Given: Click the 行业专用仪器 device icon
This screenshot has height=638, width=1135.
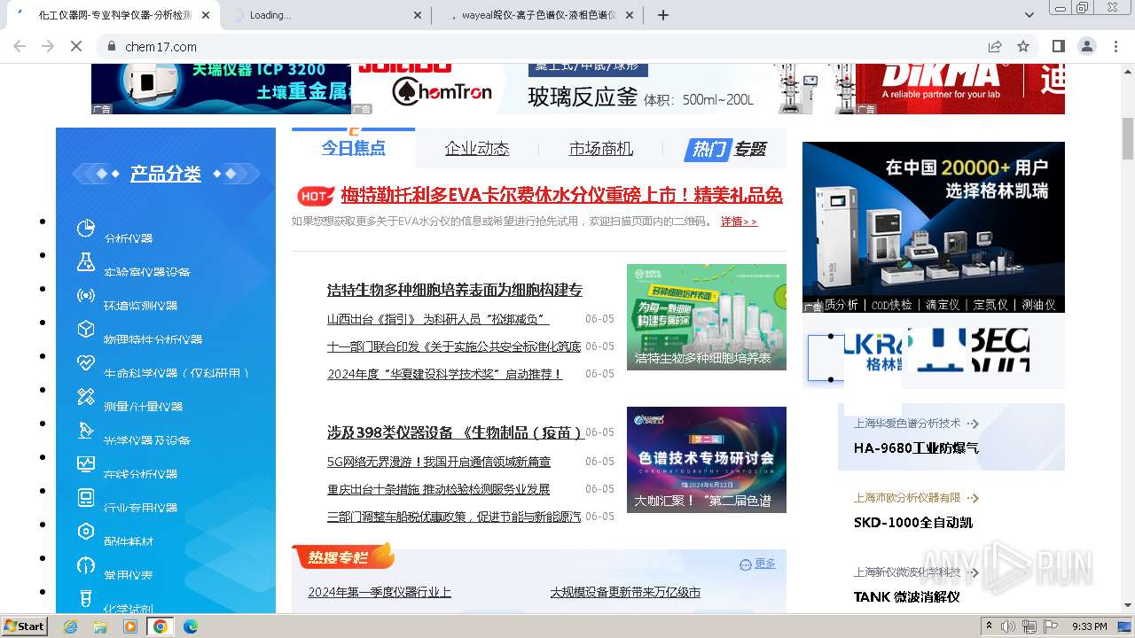Looking at the screenshot, I should (x=86, y=497).
